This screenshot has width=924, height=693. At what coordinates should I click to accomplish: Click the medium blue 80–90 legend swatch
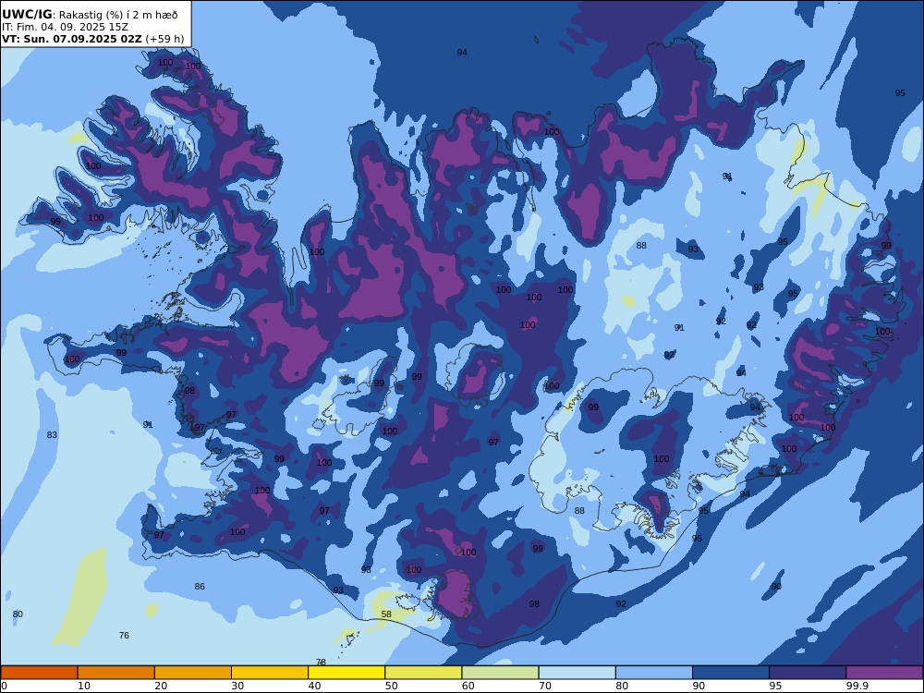tap(654, 673)
